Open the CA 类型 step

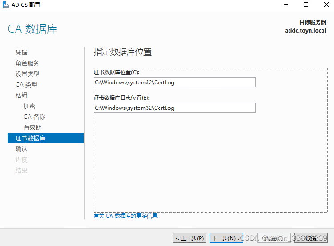26,84
